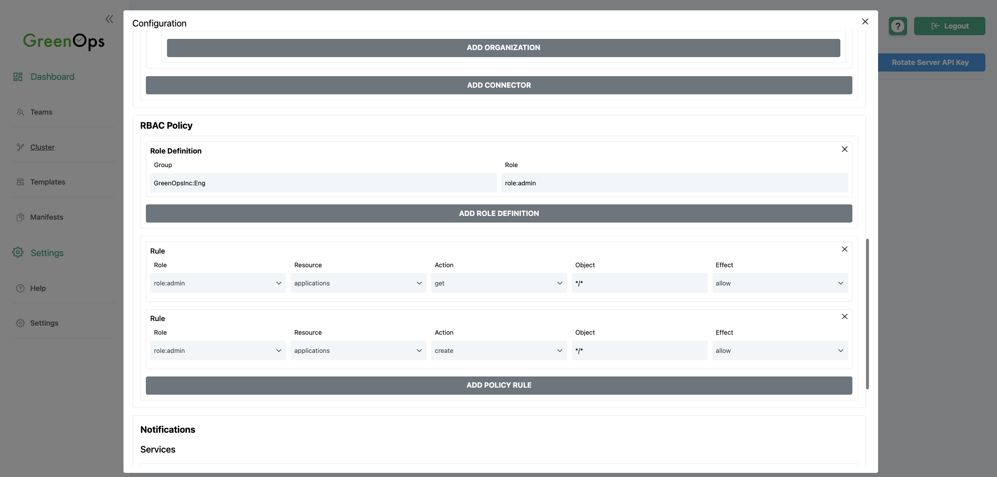997x477 pixels.
Task: Edit the Role field role:admin in Role Definition
Action: (675, 183)
